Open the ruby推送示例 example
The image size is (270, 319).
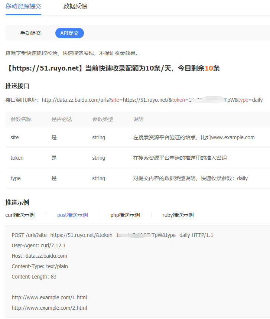[x=178, y=215]
